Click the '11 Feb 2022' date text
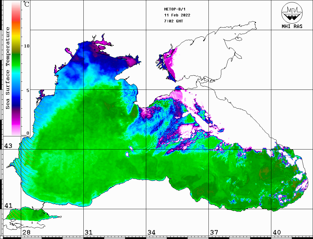 click(x=177, y=15)
